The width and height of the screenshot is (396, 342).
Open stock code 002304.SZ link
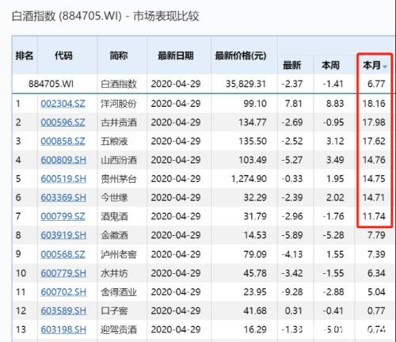(x=63, y=104)
